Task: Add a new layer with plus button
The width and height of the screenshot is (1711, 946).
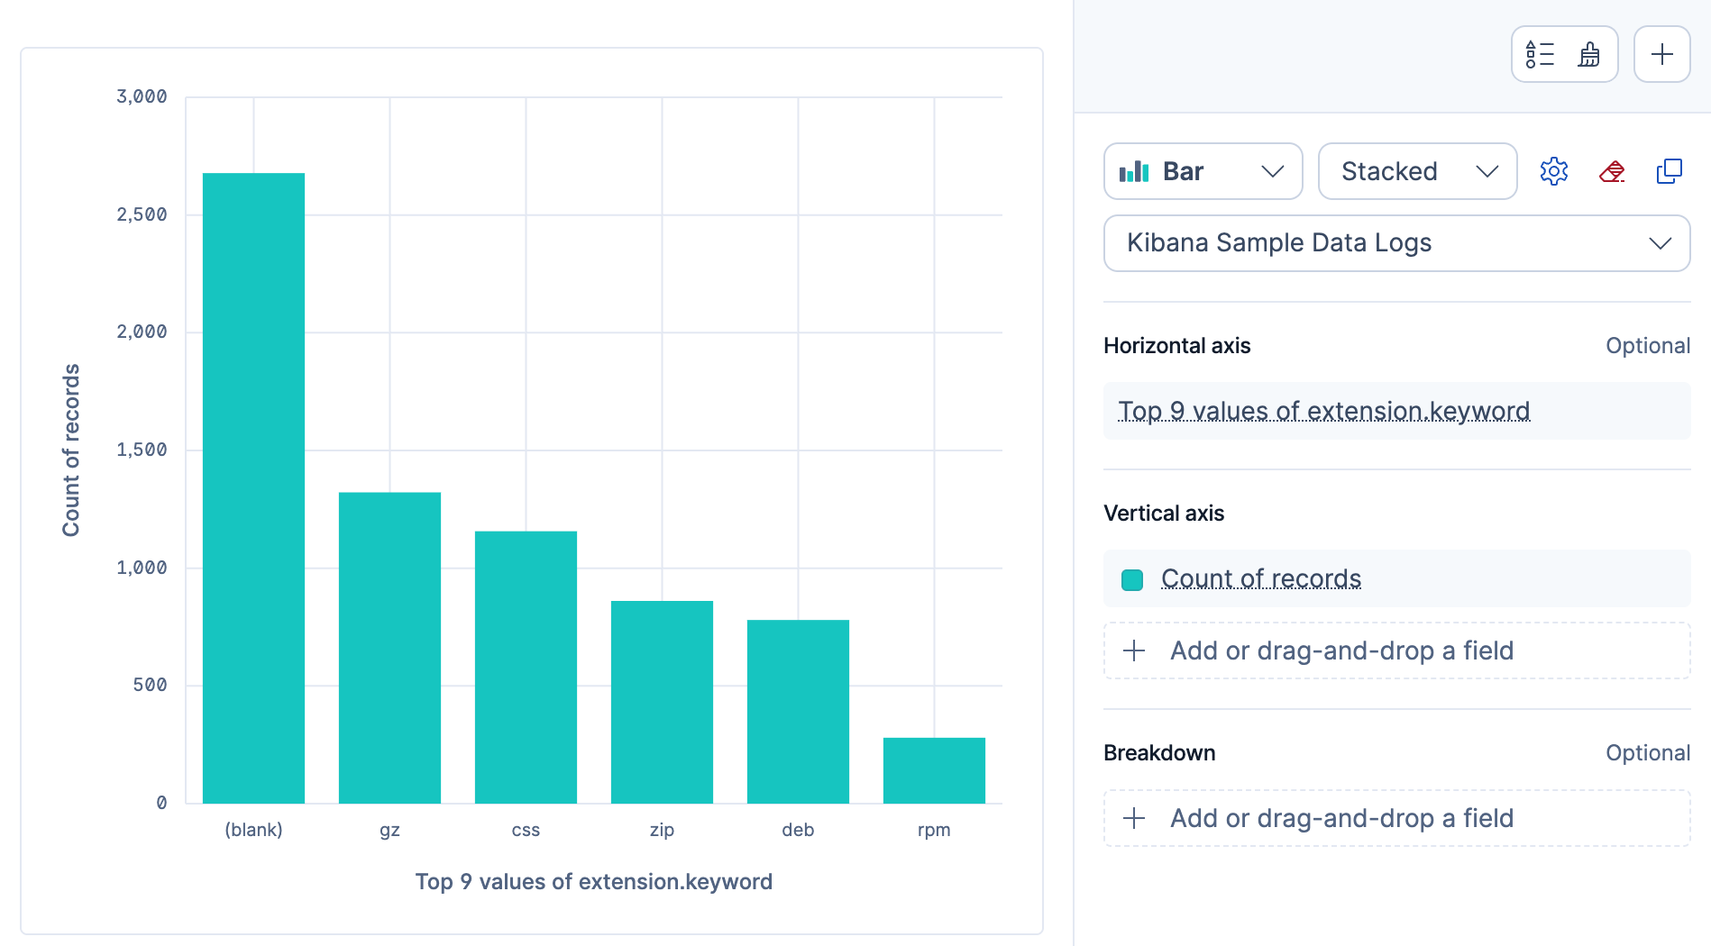Action: [x=1661, y=54]
